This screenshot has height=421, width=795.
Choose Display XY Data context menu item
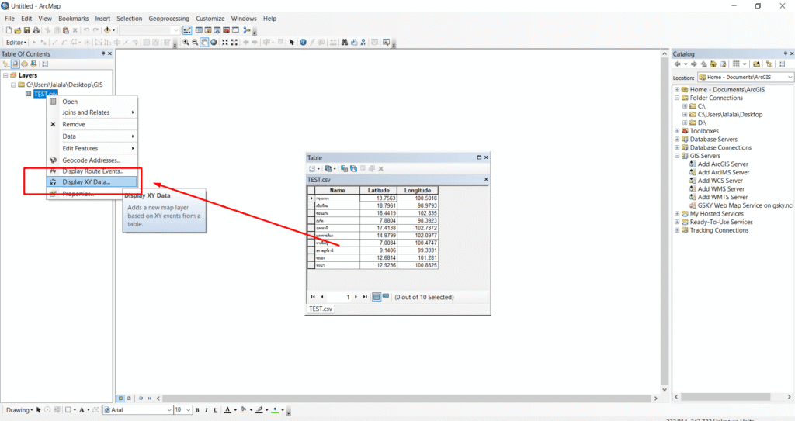click(92, 182)
